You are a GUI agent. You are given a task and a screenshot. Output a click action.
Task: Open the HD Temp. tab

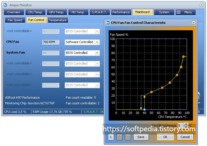coord(78,12)
